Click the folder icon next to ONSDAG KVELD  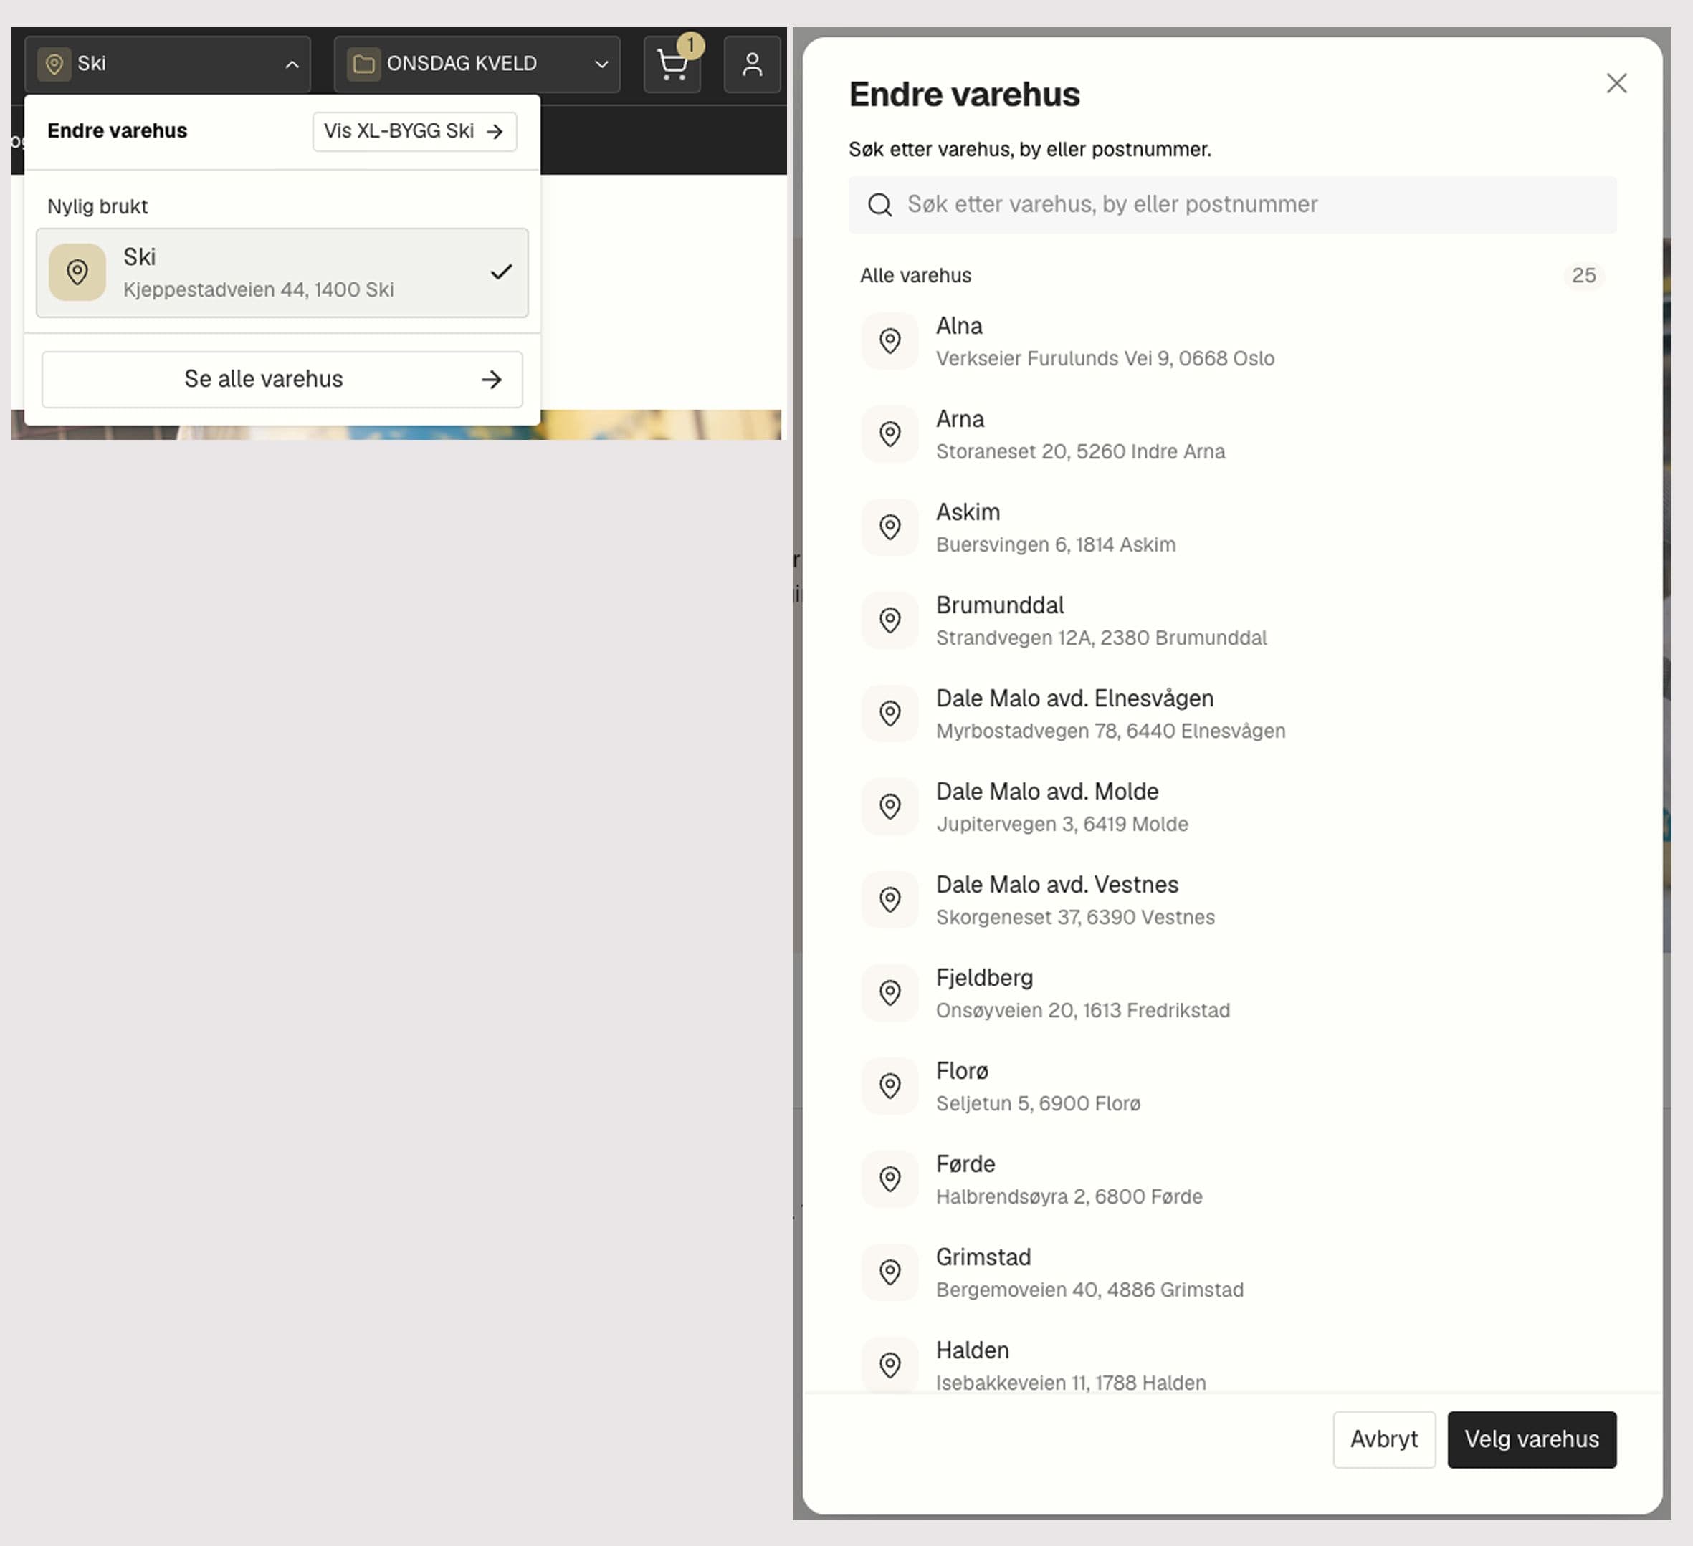[x=363, y=64]
